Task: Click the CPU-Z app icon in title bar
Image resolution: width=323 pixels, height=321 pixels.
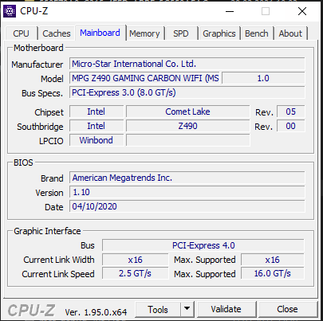Action: [x=10, y=11]
